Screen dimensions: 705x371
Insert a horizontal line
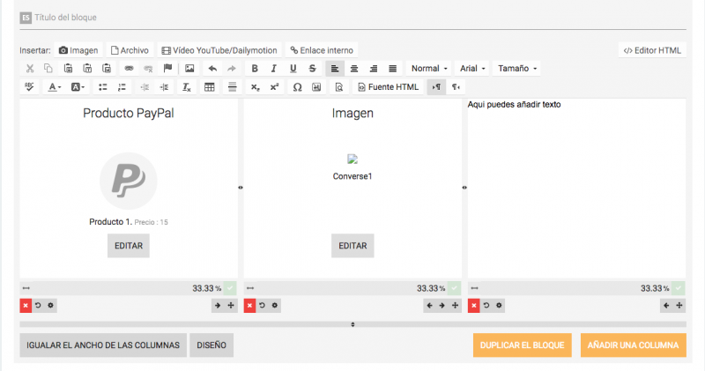[232, 87]
